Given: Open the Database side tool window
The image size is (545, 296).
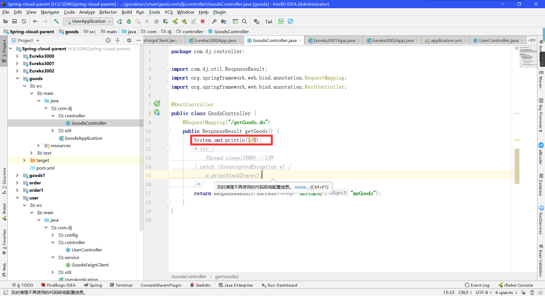Looking at the screenshot, I should coord(541,185).
